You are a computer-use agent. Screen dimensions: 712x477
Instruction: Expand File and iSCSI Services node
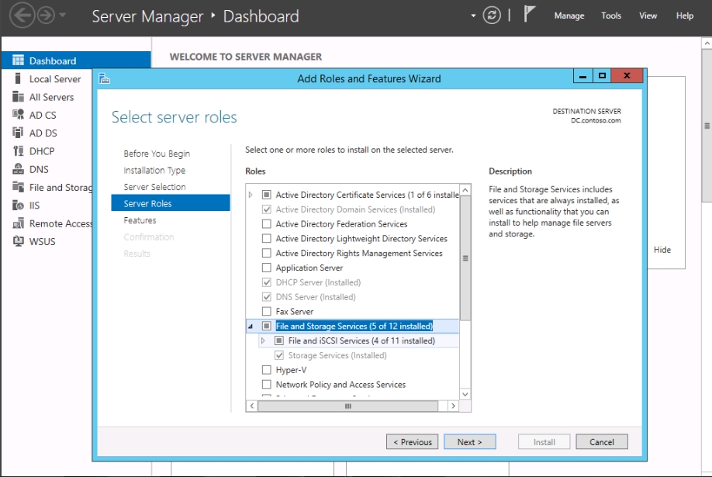pyautogui.click(x=263, y=341)
